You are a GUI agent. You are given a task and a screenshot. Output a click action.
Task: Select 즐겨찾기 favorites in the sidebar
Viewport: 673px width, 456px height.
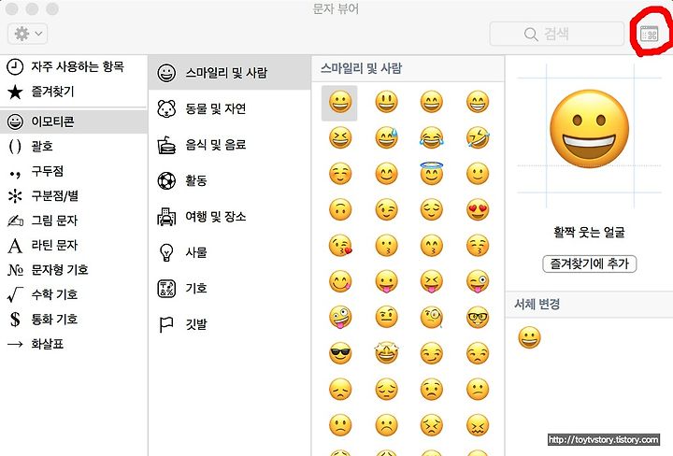[x=74, y=92]
